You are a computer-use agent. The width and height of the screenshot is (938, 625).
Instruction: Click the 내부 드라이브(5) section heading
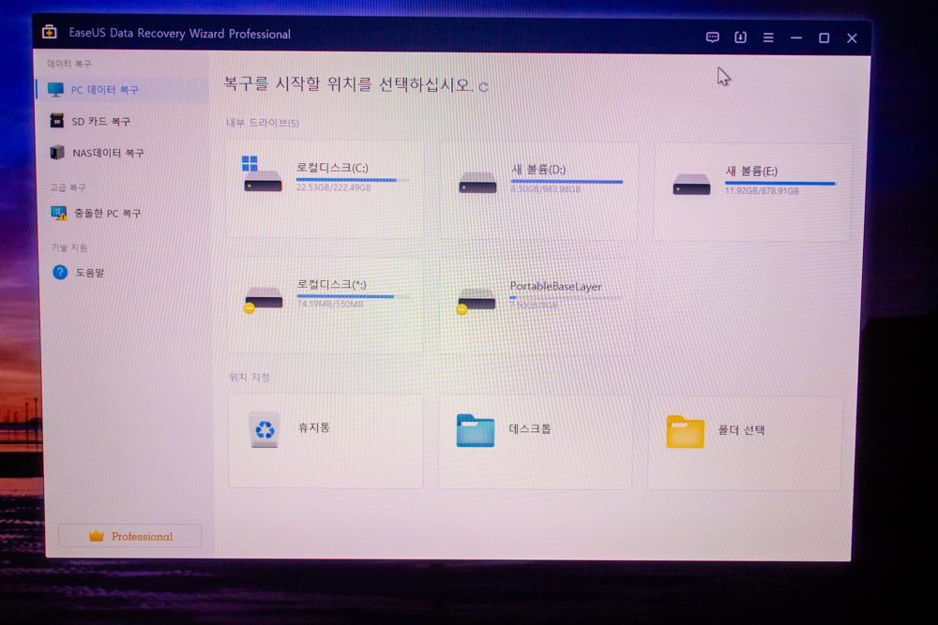point(262,123)
